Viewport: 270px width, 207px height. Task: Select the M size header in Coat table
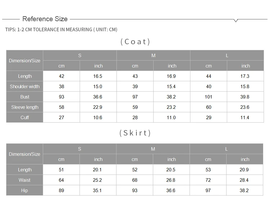153,55
